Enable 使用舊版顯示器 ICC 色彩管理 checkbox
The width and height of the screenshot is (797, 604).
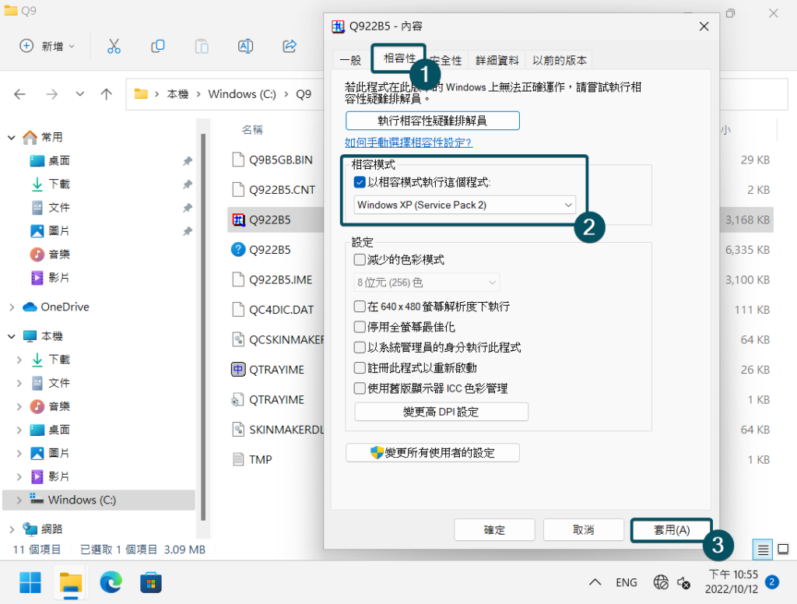coord(360,388)
